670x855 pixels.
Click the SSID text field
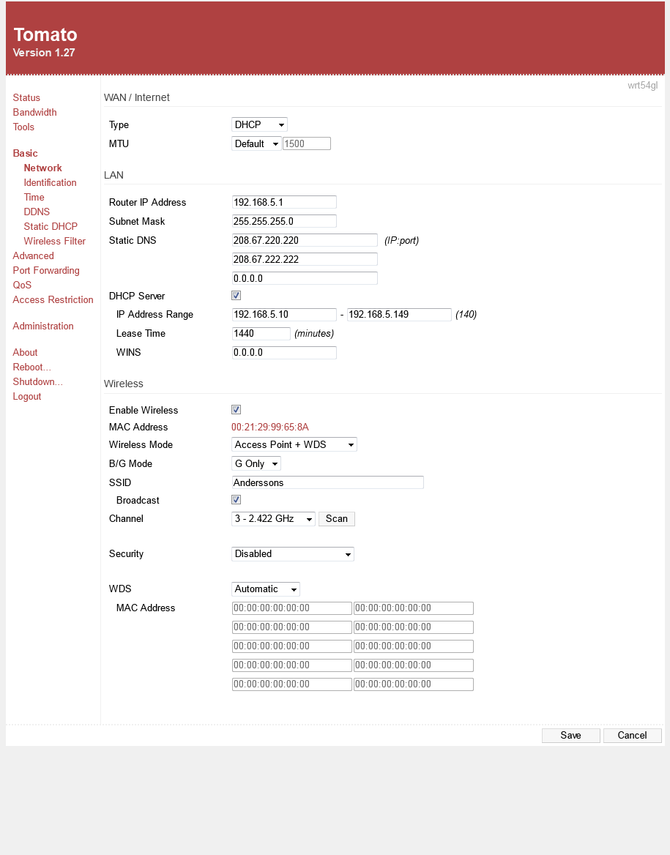327,483
